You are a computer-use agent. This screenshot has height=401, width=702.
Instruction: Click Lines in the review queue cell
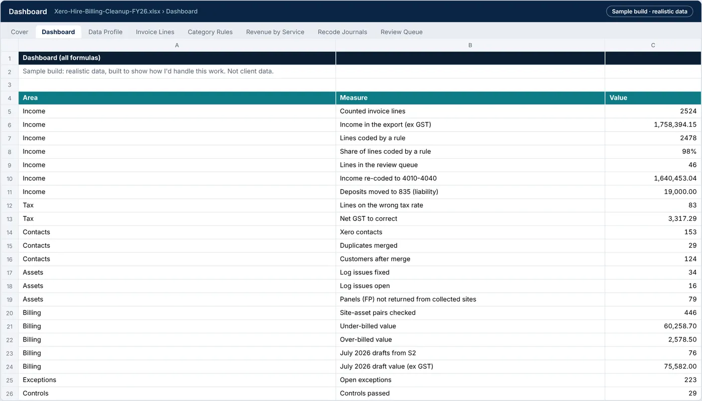click(470, 165)
